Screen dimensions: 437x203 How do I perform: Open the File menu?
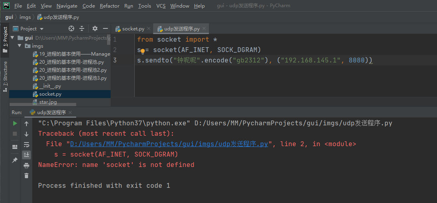pyautogui.click(x=18, y=6)
